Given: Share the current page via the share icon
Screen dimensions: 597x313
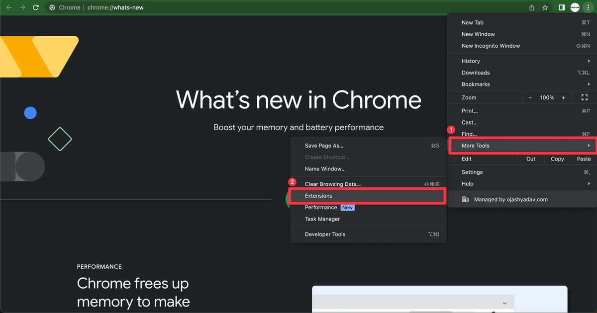Looking at the screenshot, I should [x=531, y=7].
